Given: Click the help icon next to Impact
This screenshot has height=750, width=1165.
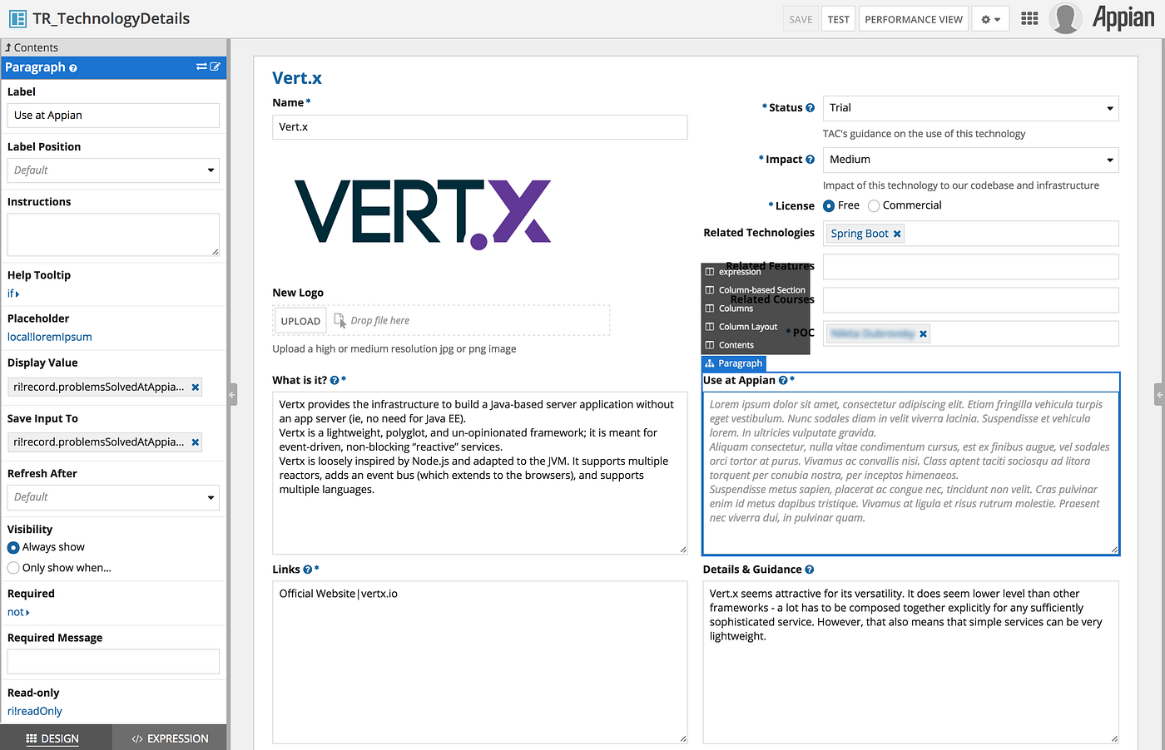Looking at the screenshot, I should coord(810,160).
